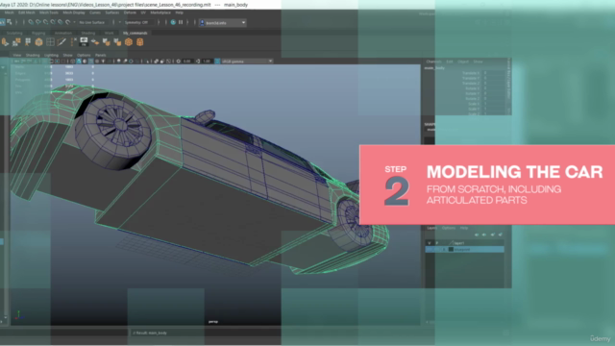Open the Layers menu in Layer Editor
Screen dimensions: 615x346
(x=431, y=228)
